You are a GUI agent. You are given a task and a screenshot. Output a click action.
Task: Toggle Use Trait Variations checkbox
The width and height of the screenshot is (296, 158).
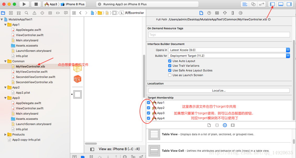[170, 66]
